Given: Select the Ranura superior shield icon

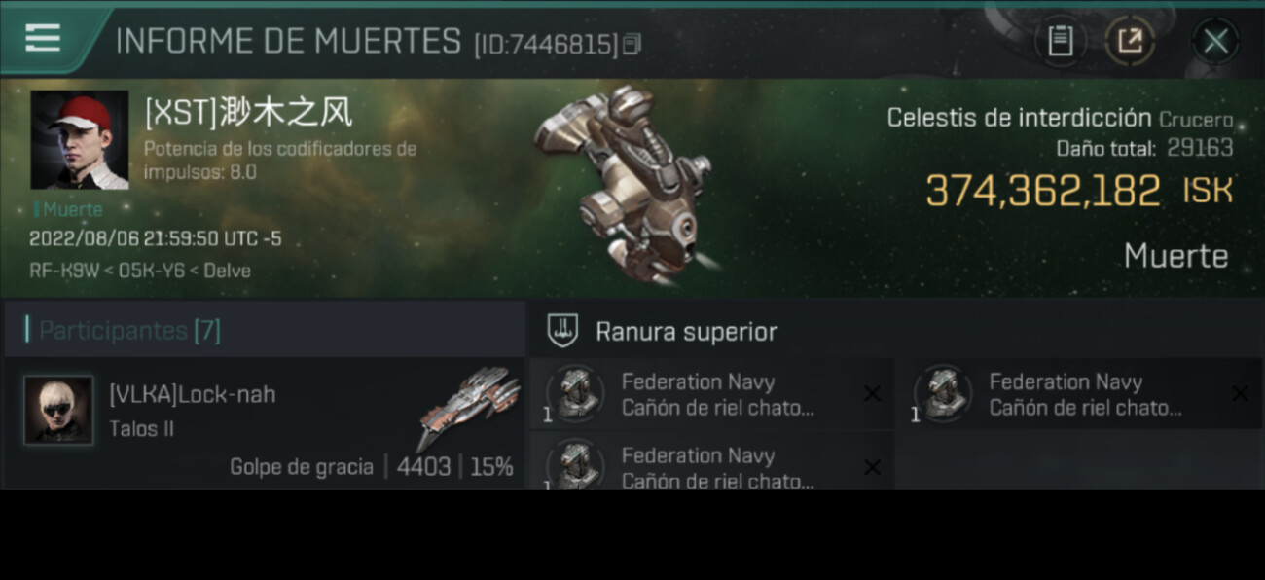Looking at the screenshot, I should pos(563,331).
